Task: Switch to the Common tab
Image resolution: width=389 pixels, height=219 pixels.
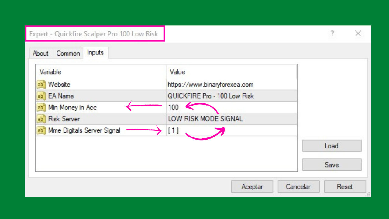Action: [x=68, y=53]
